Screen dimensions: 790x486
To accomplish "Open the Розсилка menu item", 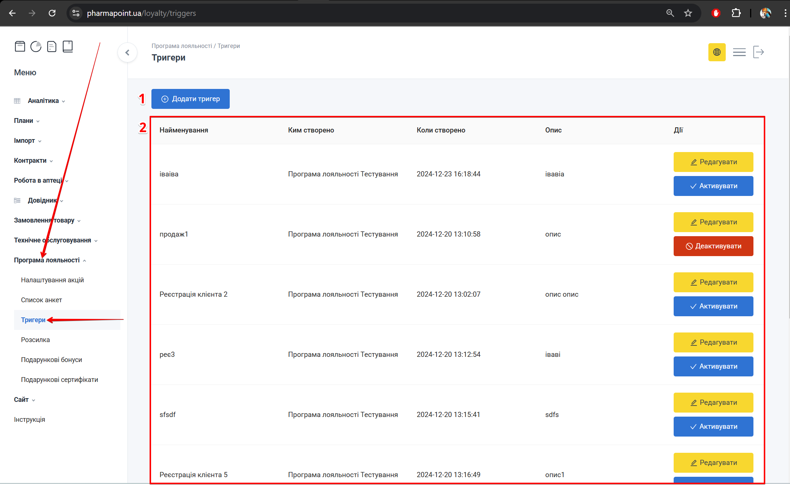I will [x=35, y=340].
